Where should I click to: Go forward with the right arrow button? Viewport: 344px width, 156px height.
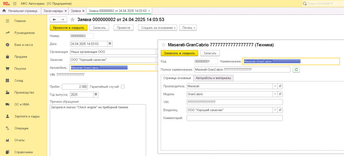coord(63,19)
